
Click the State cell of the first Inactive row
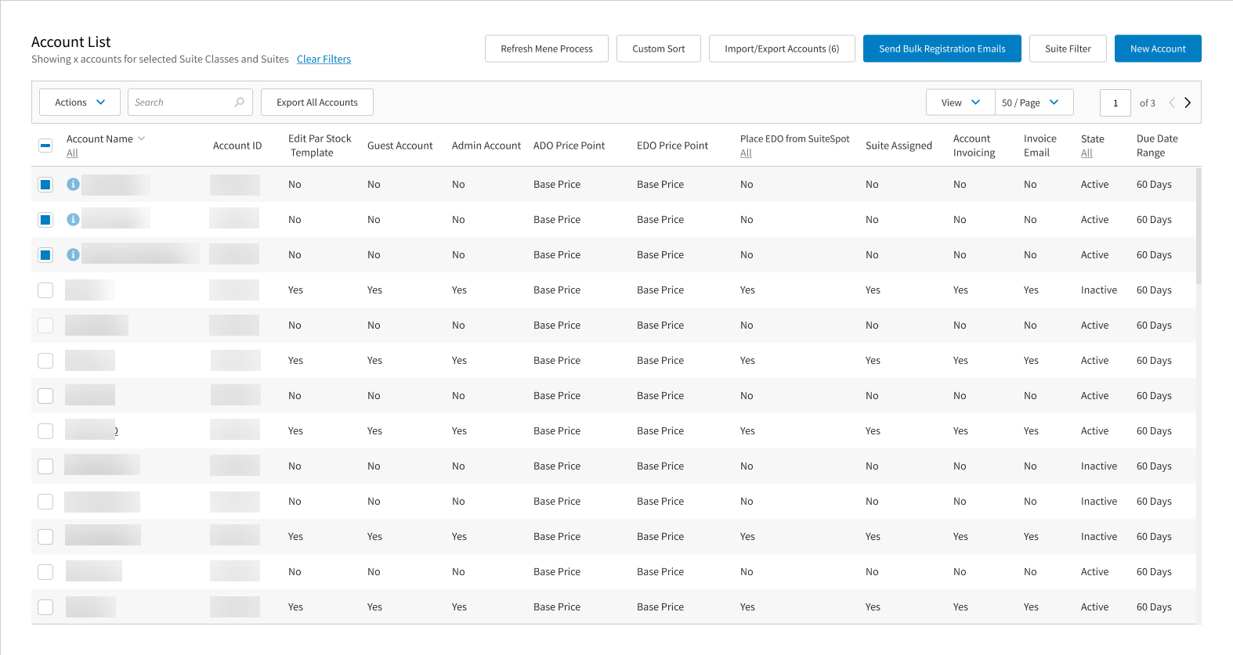pos(1099,290)
